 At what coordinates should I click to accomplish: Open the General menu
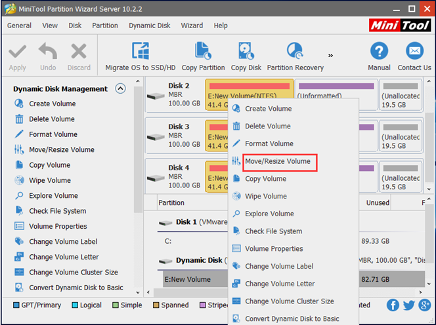tap(19, 26)
